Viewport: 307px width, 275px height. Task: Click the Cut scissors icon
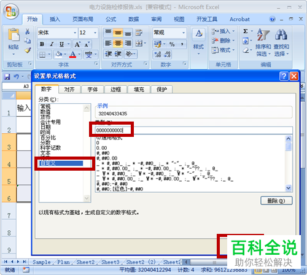point(28,31)
